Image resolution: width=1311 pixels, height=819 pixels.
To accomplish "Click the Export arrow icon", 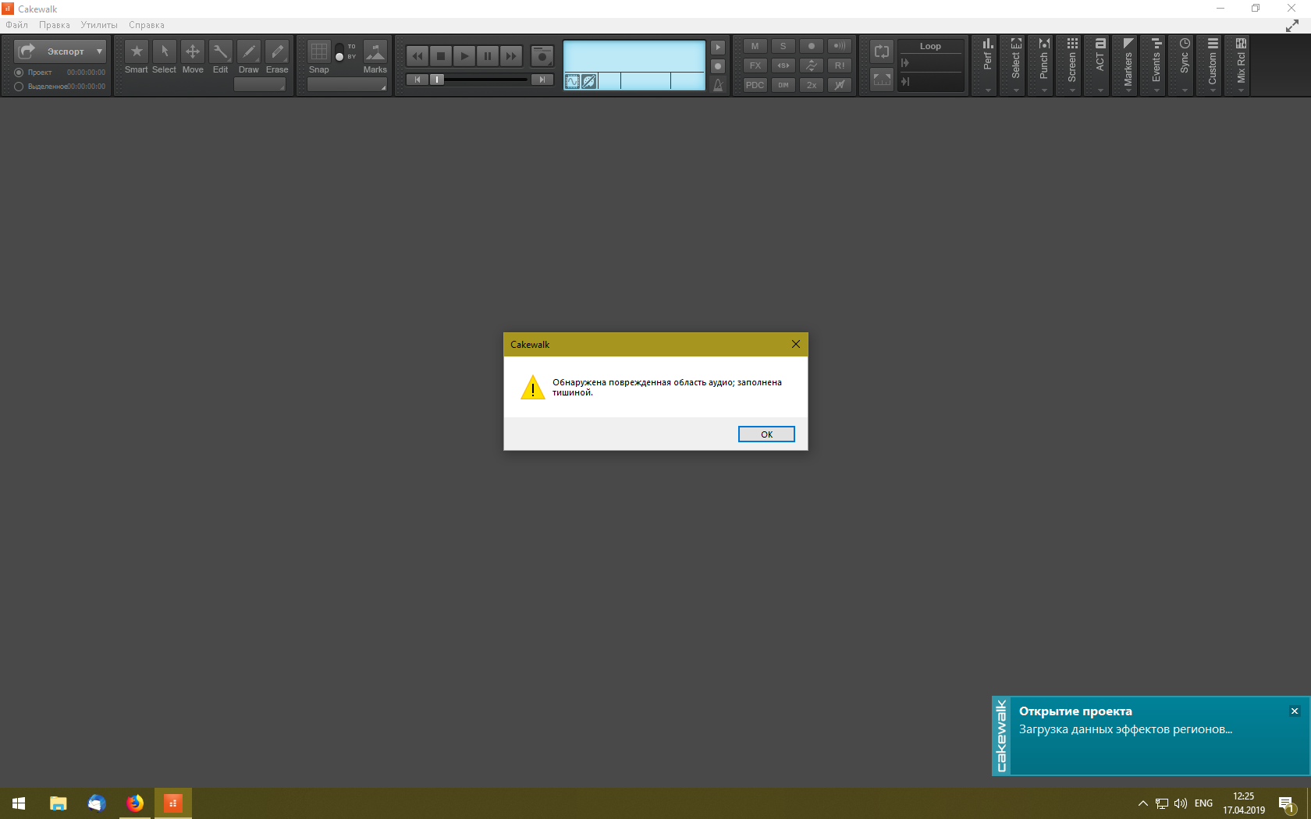I will pyautogui.click(x=27, y=51).
